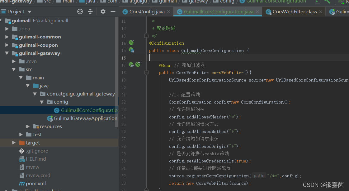The height and width of the screenshot is (191, 349).
Task: Expand the gulimall-coupon module
Action: pos(7,45)
